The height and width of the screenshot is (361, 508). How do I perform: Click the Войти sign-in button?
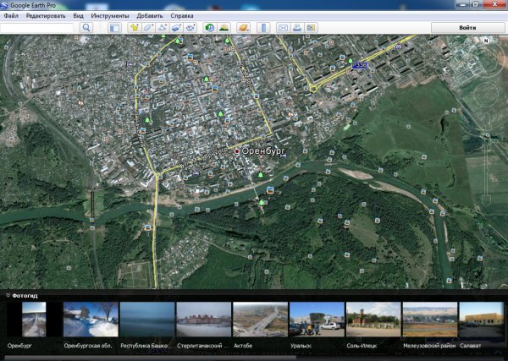point(467,28)
